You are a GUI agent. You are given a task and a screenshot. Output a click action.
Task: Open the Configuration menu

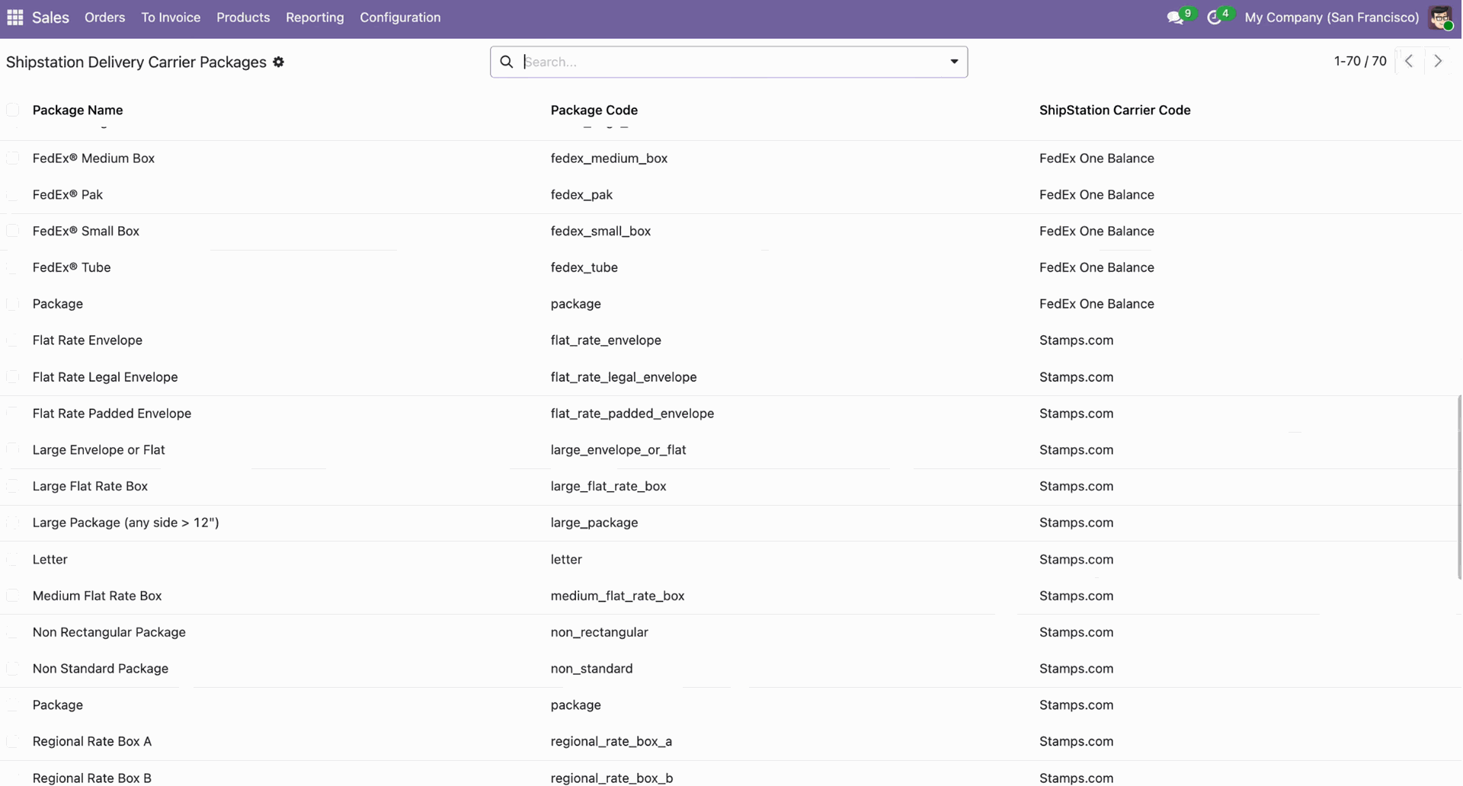click(399, 18)
